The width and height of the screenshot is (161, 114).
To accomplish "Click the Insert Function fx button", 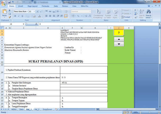I will (36, 24).
